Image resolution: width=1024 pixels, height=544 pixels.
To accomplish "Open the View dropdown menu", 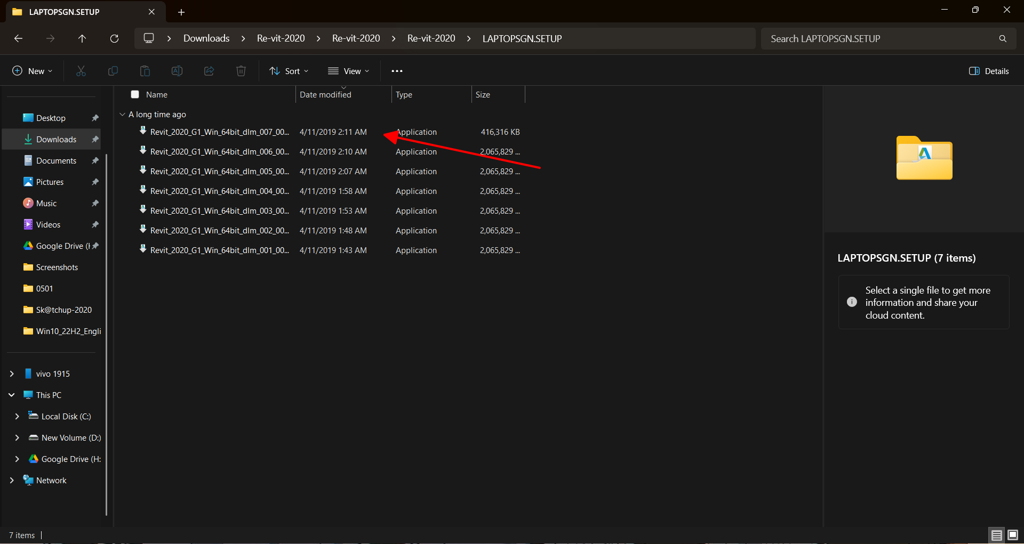I will coord(349,71).
